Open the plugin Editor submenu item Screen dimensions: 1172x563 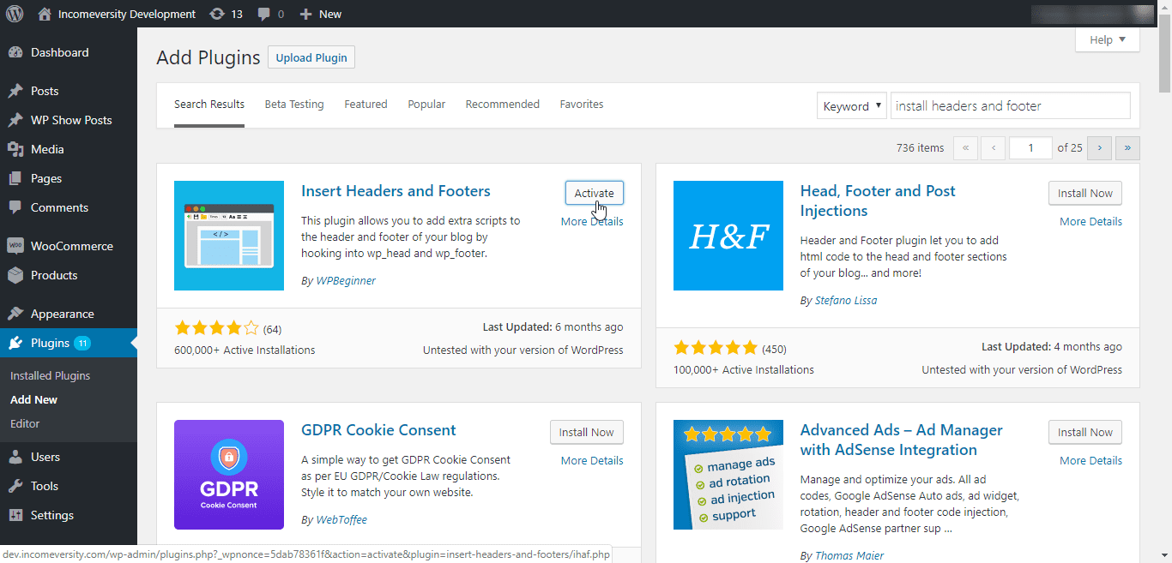(x=25, y=423)
